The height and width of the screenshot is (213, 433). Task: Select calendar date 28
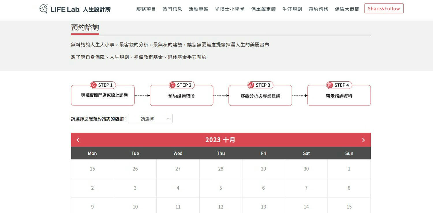(x=221, y=169)
